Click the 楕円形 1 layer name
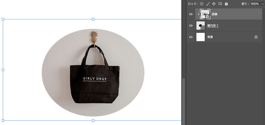 tap(213, 26)
